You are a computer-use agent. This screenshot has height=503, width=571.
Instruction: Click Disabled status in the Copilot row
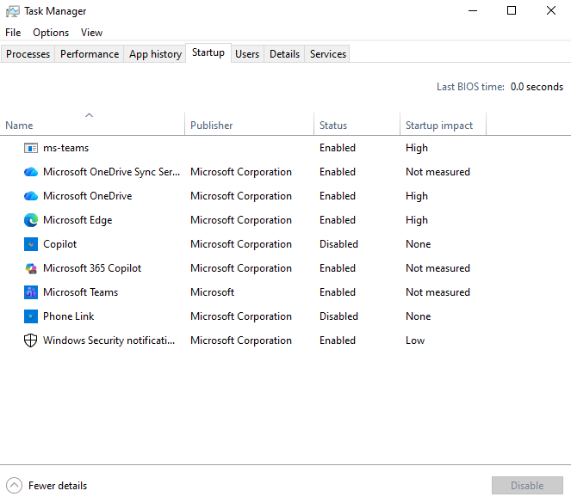338,244
